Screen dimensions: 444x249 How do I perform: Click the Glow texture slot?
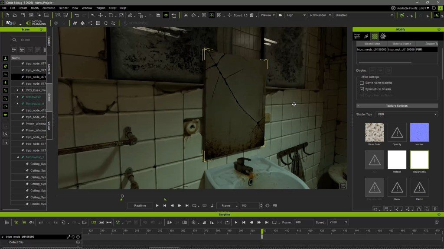397,187
